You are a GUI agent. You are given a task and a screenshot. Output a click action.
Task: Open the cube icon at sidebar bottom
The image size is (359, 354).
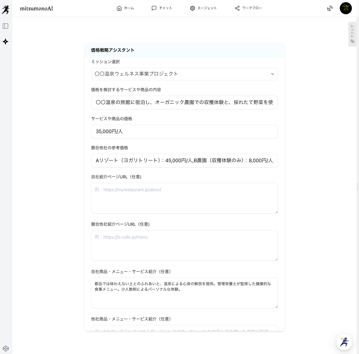pos(6,349)
